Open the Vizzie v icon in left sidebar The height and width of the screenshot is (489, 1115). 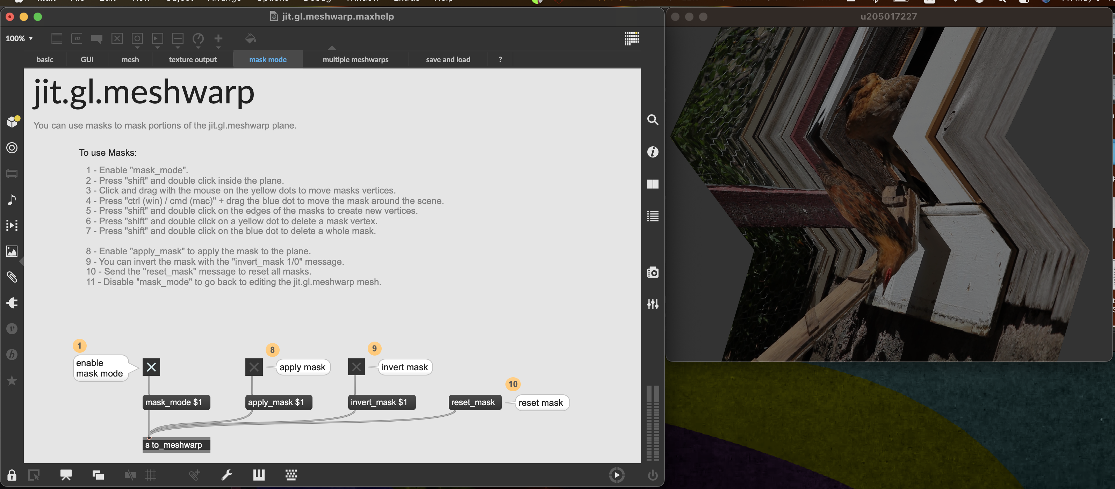(12, 329)
